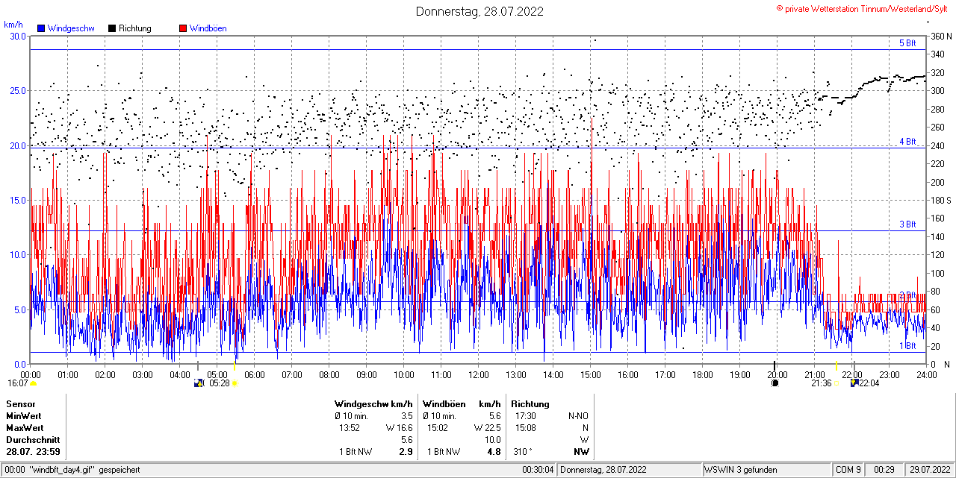The image size is (956, 478).
Task: Click the black Richtung legend swatch
Action: 112,28
